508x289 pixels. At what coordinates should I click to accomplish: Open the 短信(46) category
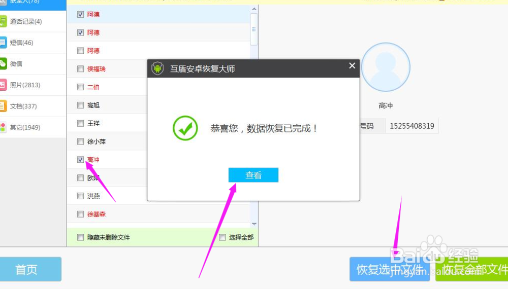[x=33, y=43]
